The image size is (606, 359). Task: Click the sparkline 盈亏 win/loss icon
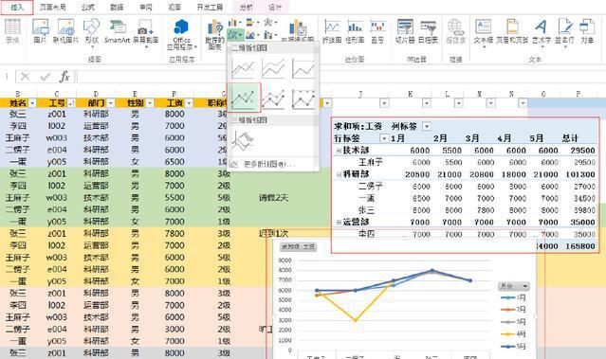click(377, 31)
